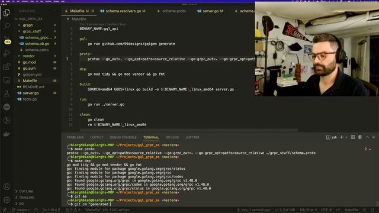
Task: Click the 'go run ./server.go' code line
Action: (106, 105)
